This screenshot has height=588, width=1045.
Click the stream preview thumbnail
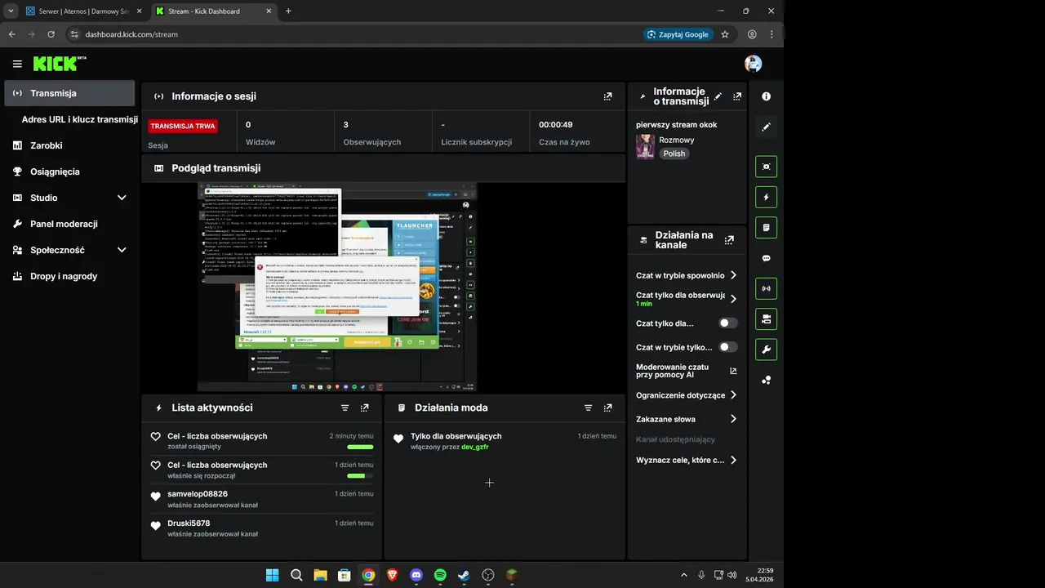click(337, 287)
